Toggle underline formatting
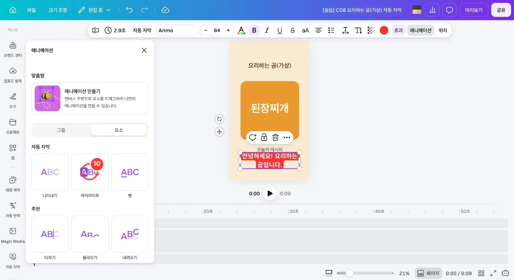514x280 pixels. 280,30
